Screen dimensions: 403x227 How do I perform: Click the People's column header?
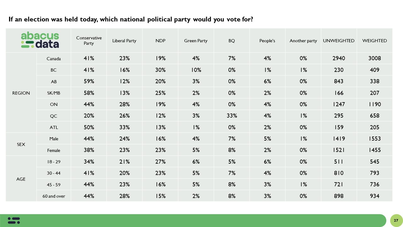(267, 41)
